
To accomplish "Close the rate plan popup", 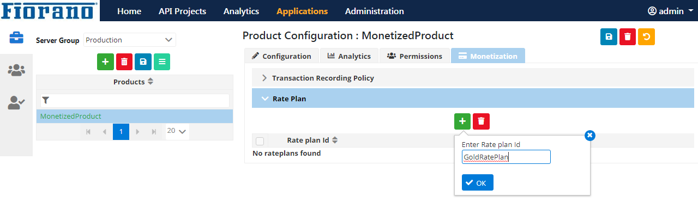I will tap(589, 135).
